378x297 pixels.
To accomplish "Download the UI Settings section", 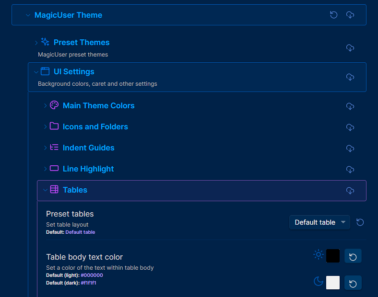I will coord(350,77).
